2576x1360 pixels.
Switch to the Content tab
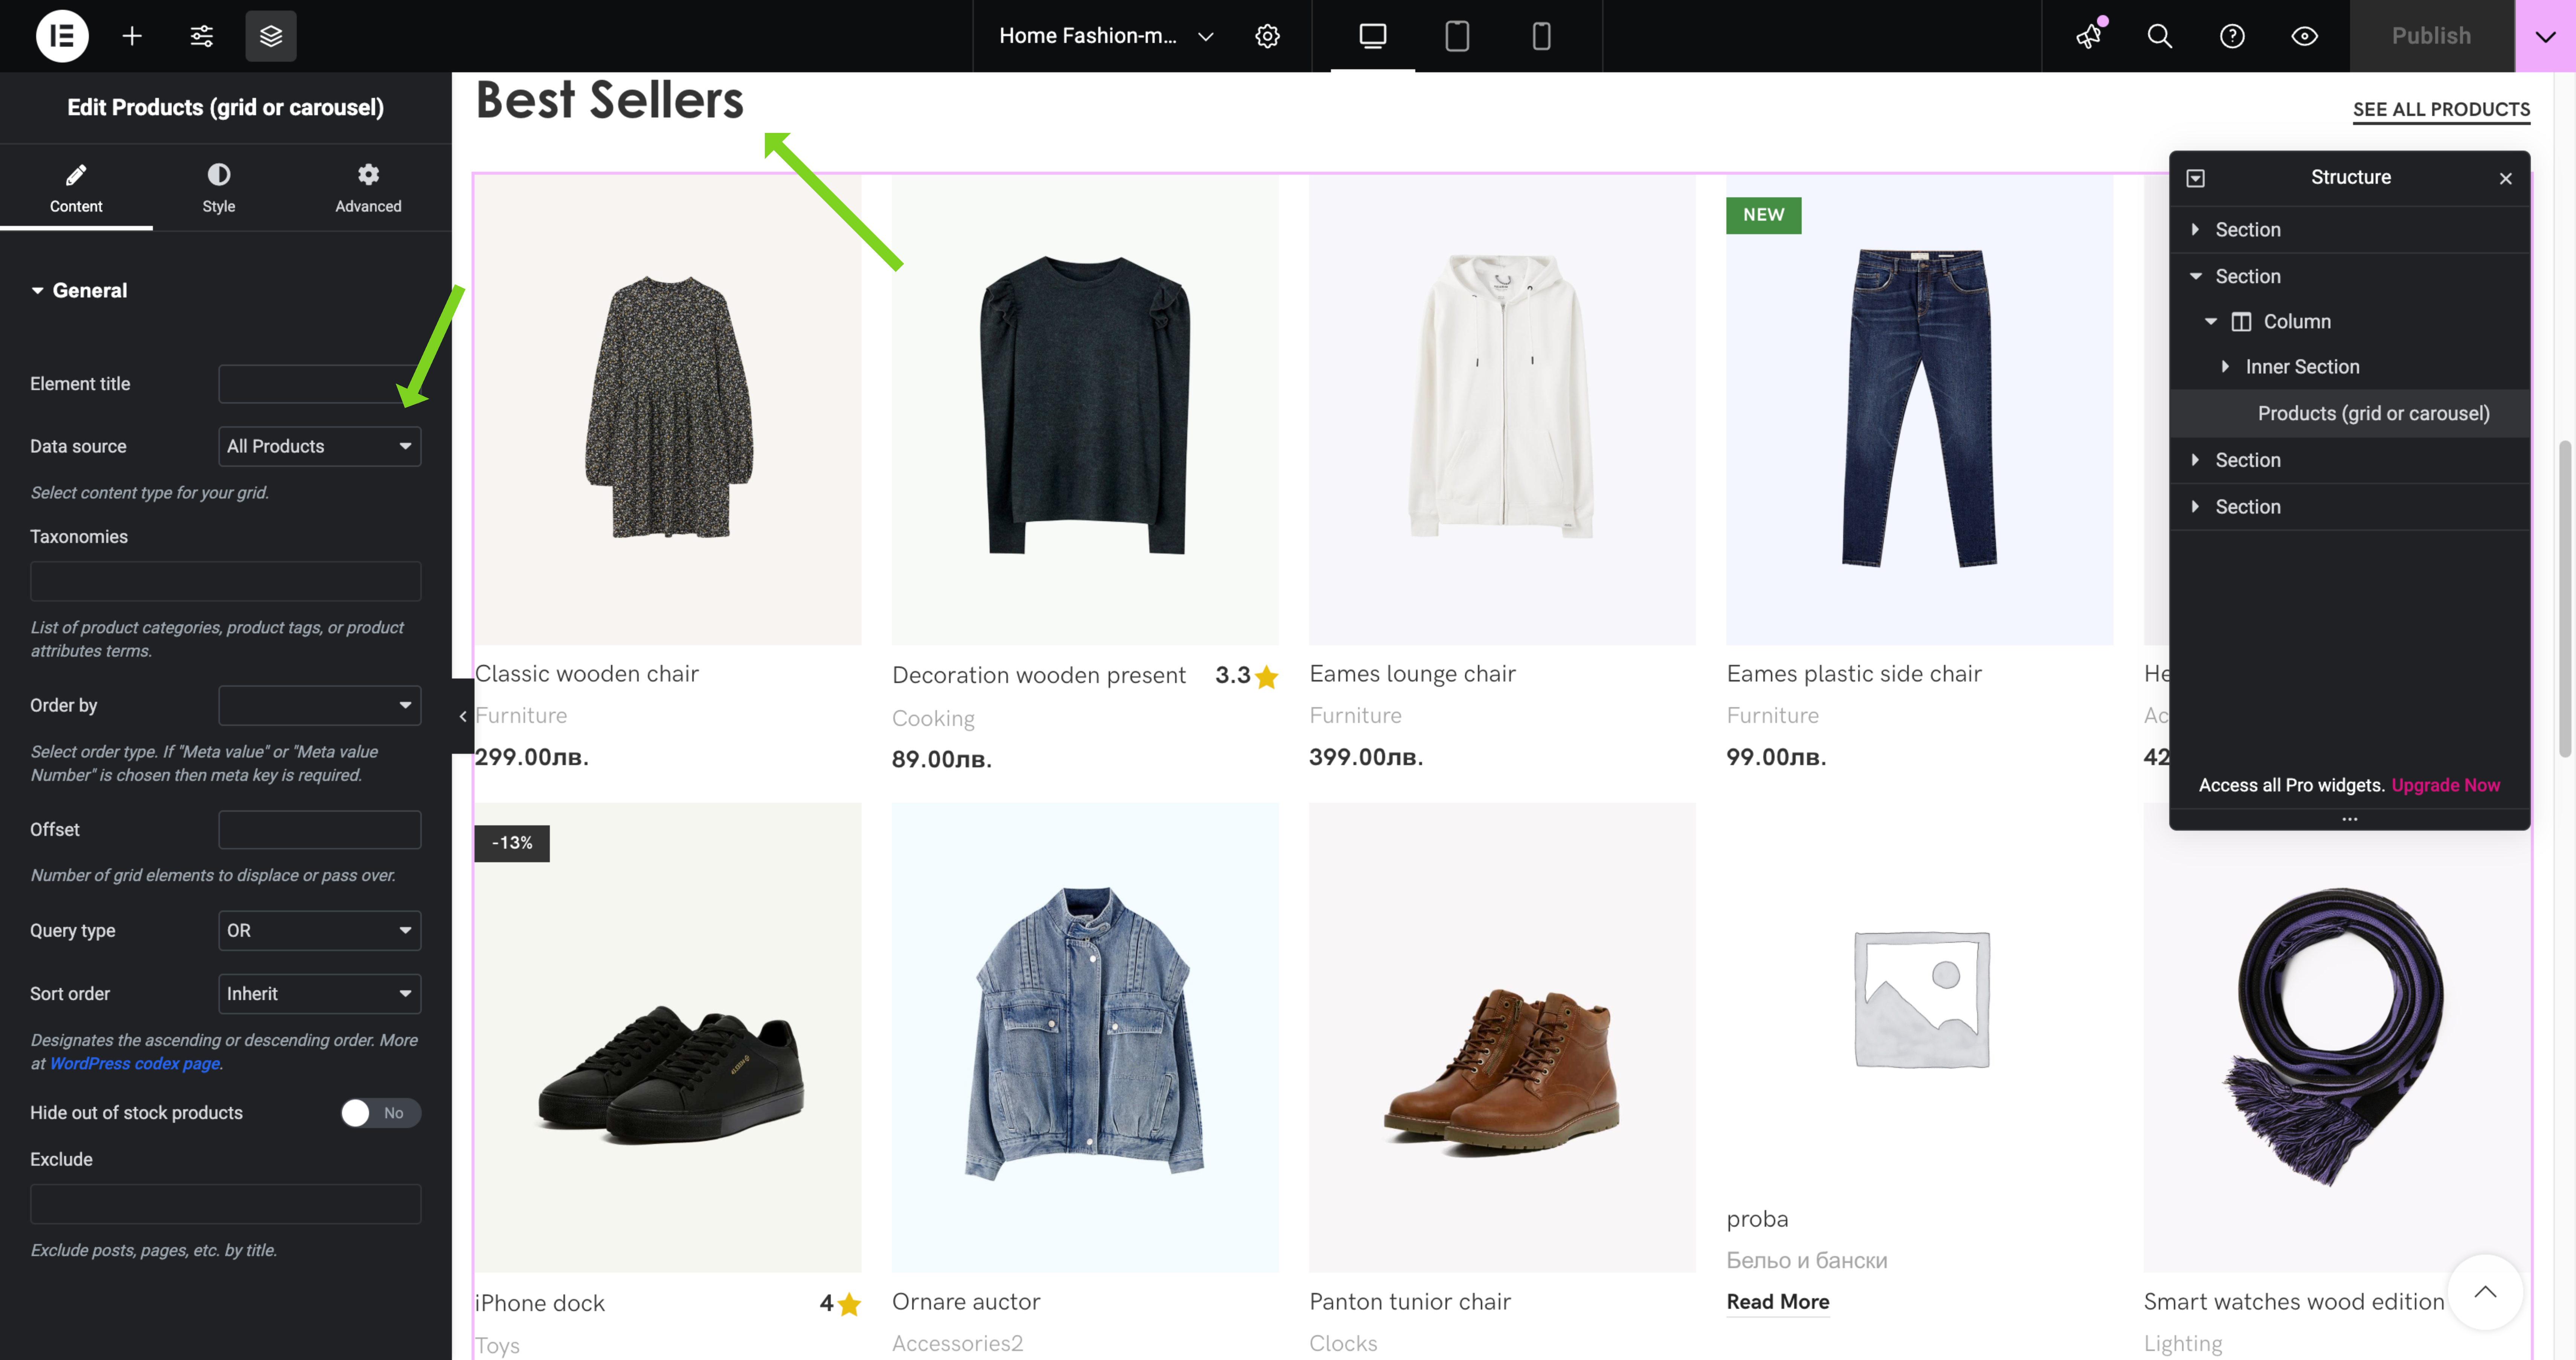[76, 188]
